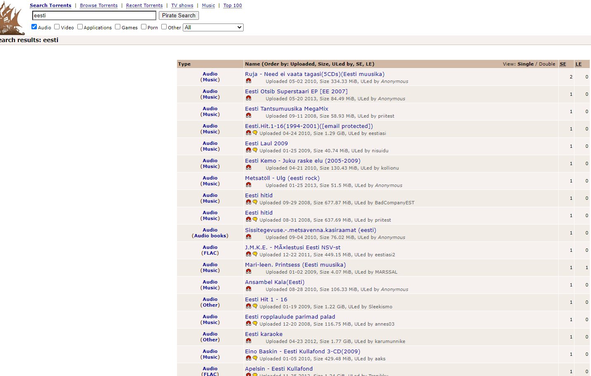591x376 pixels.
Task: Open uploader profile eestiasi
Action: (377, 133)
